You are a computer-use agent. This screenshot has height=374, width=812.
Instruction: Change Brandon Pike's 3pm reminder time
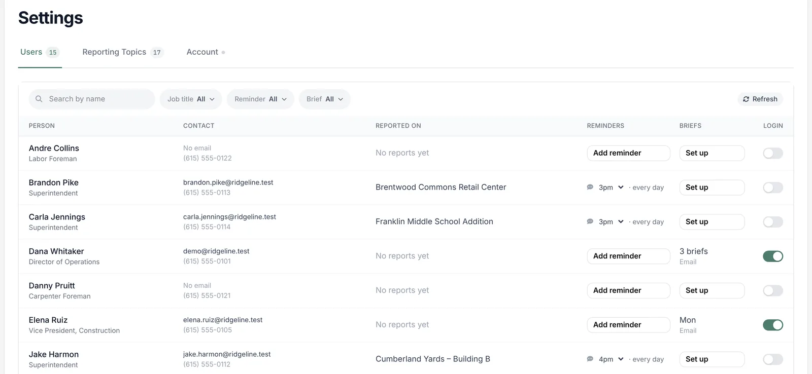pyautogui.click(x=611, y=188)
